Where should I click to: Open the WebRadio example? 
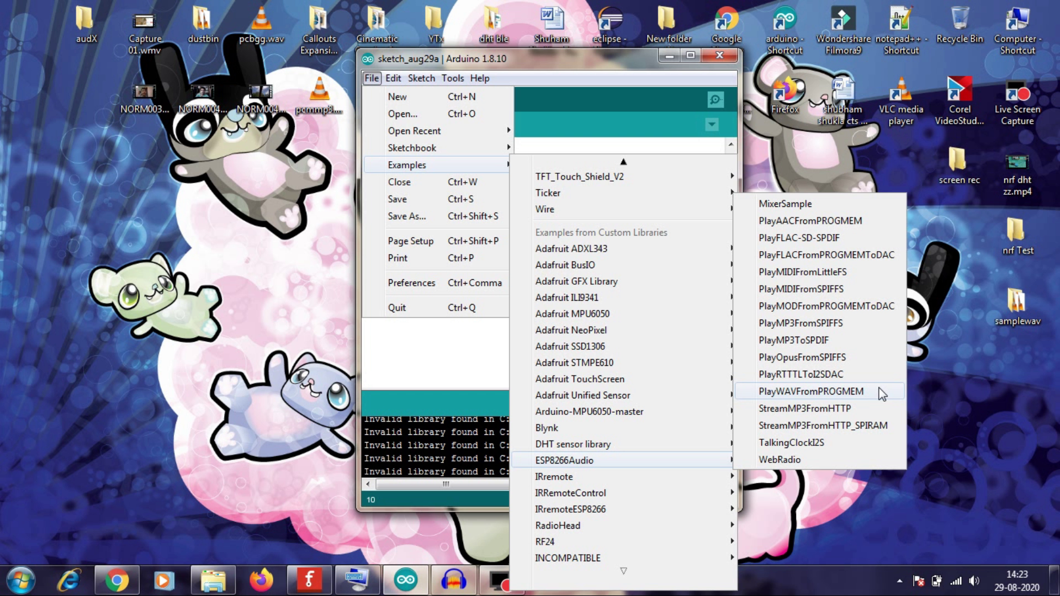pyautogui.click(x=820, y=460)
